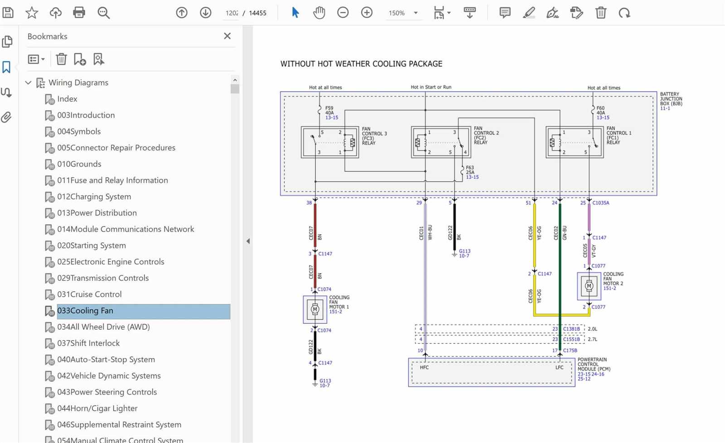725x443 pixels.
Task: Add a new bookmark
Action: [x=80, y=59]
